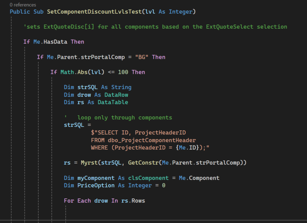This screenshot has height=223, width=307.
Task: Click the green ExtQuoteDisc comment line
Action: click(x=155, y=27)
